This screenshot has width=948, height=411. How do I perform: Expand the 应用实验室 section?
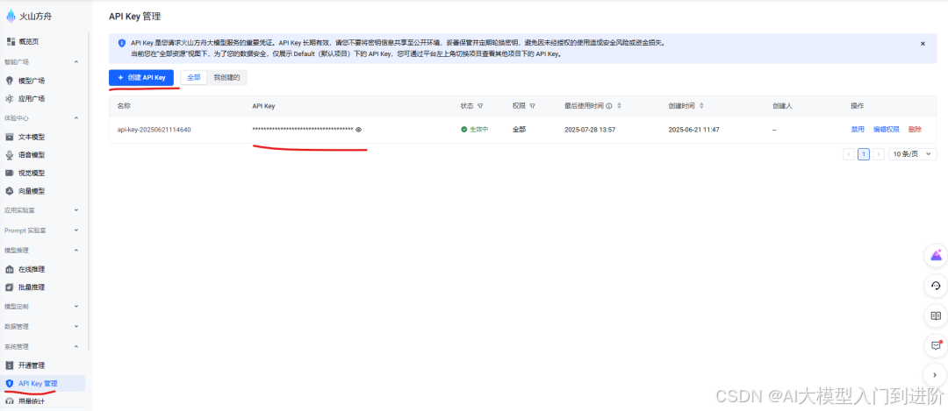76,210
